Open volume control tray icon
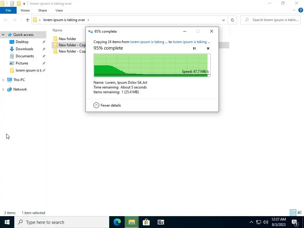The height and width of the screenshot is (228, 304). click(x=266, y=222)
